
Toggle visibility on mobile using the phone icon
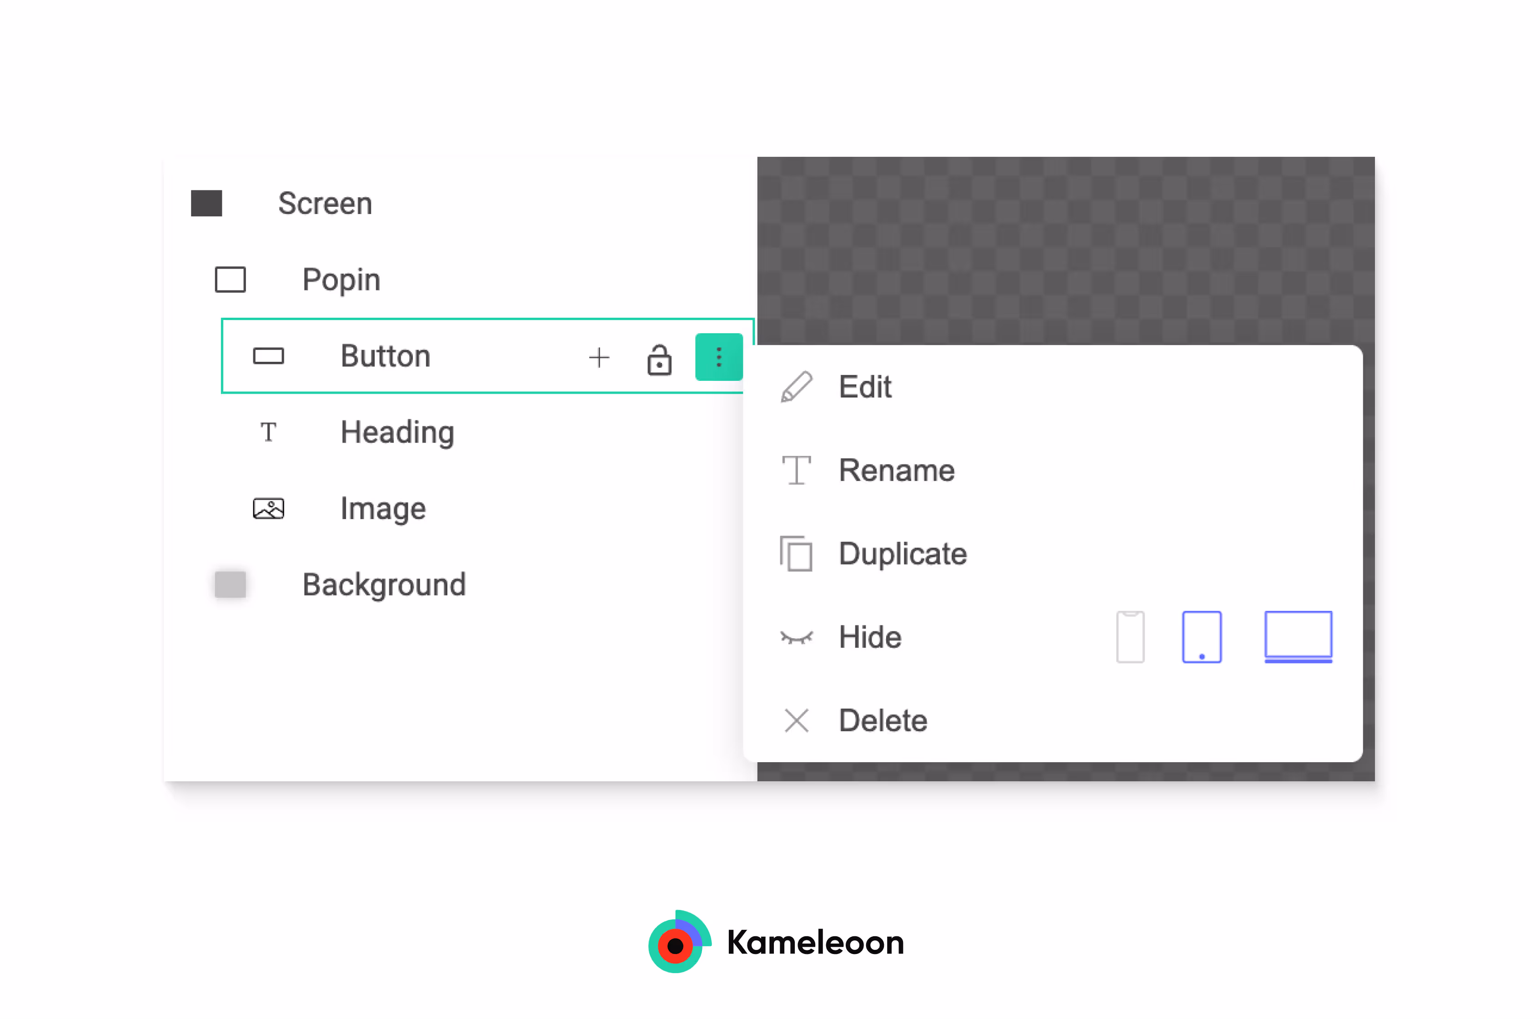click(x=1130, y=637)
